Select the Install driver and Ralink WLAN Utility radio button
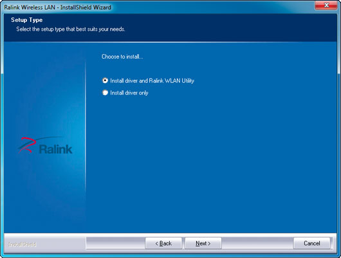The image size is (341, 258). tap(105, 80)
